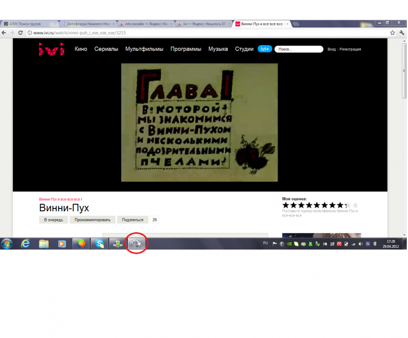The height and width of the screenshot is (338, 408).
Task: Click the red-circled taskbar application icon
Action: coord(136,244)
